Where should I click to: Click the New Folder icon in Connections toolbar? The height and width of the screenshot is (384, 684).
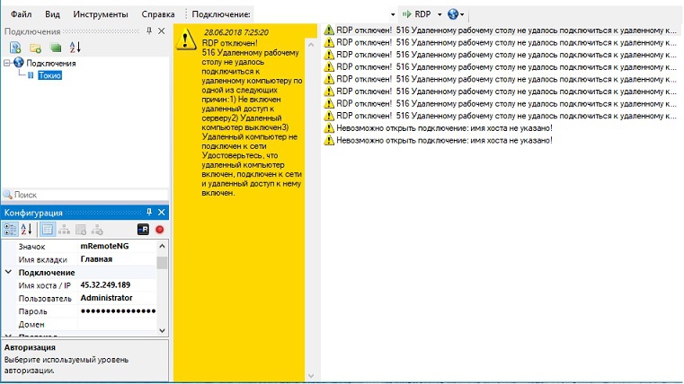35,48
